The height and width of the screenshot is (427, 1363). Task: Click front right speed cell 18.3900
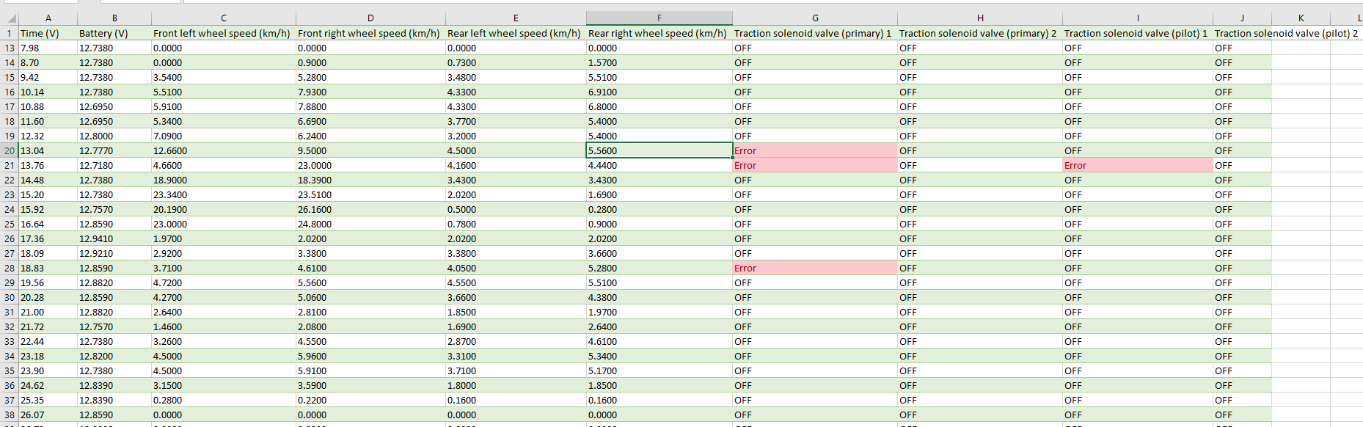point(370,180)
